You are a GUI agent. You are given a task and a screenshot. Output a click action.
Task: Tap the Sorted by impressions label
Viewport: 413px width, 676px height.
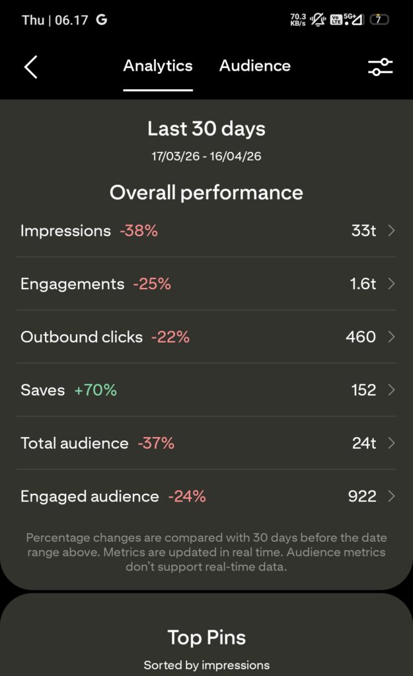(x=206, y=665)
